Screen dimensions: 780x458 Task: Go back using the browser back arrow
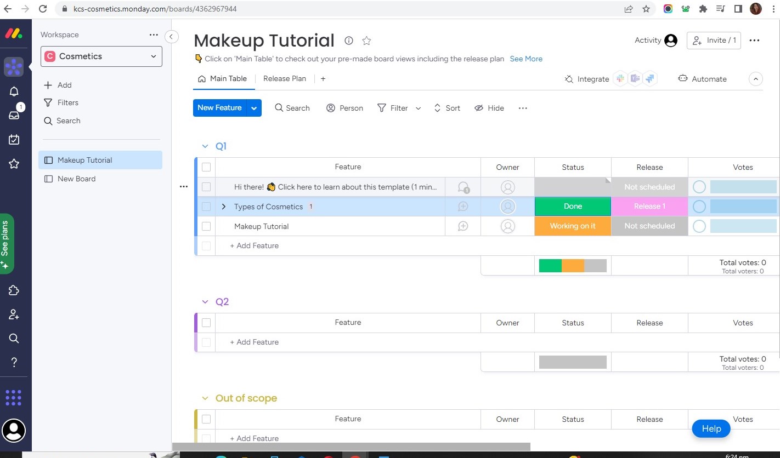8,9
